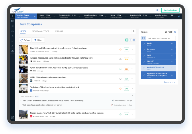192x134 pixels.
Task: Select the grid view layout icon
Action: 134,40
